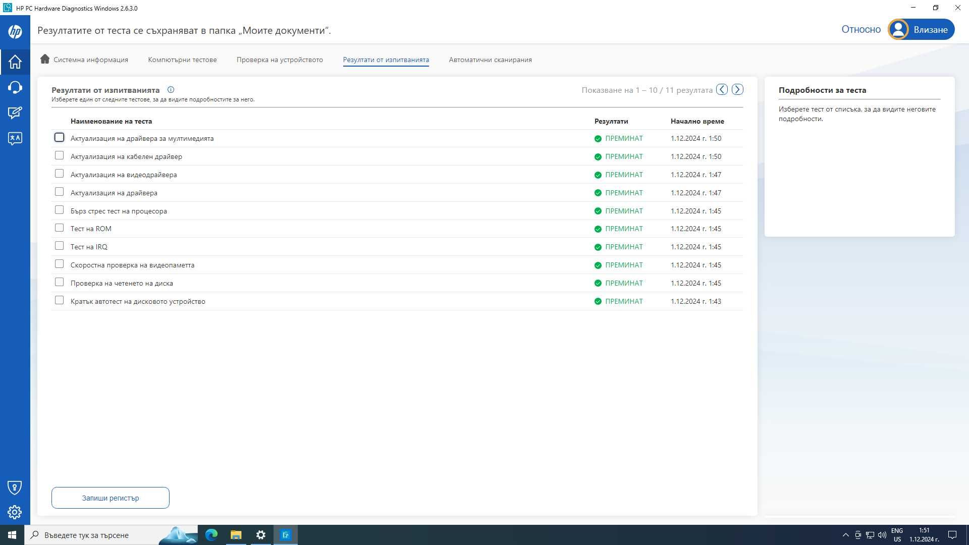Check Тест на ROM checkbox
This screenshot has height=545, width=969.
[59, 228]
